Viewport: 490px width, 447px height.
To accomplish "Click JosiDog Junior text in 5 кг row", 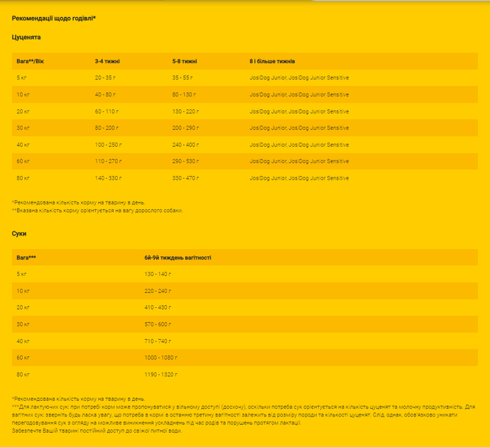I will 268,78.
